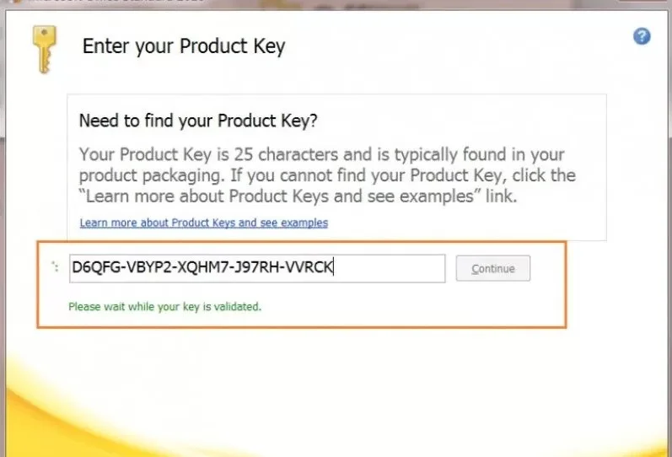Open help via the blue question mark icon
This screenshot has height=457, width=672.
pos(642,36)
